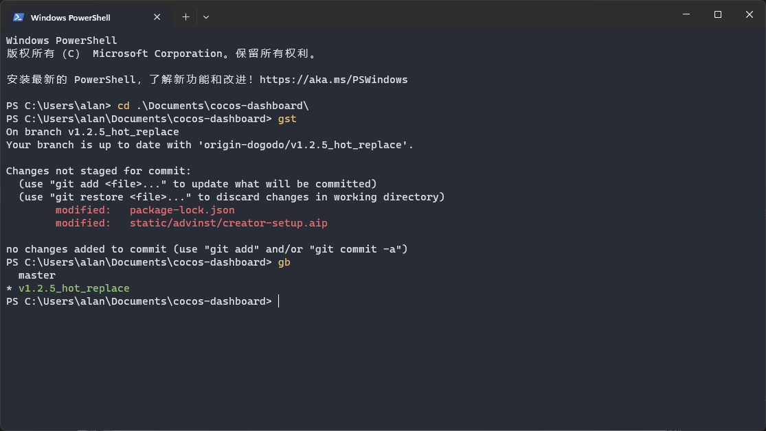Expand the new tab profile dropdown chevron

tap(206, 17)
